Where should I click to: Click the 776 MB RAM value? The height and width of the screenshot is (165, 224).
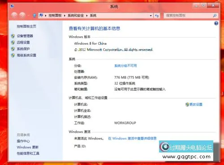pyautogui.click(x=132, y=77)
